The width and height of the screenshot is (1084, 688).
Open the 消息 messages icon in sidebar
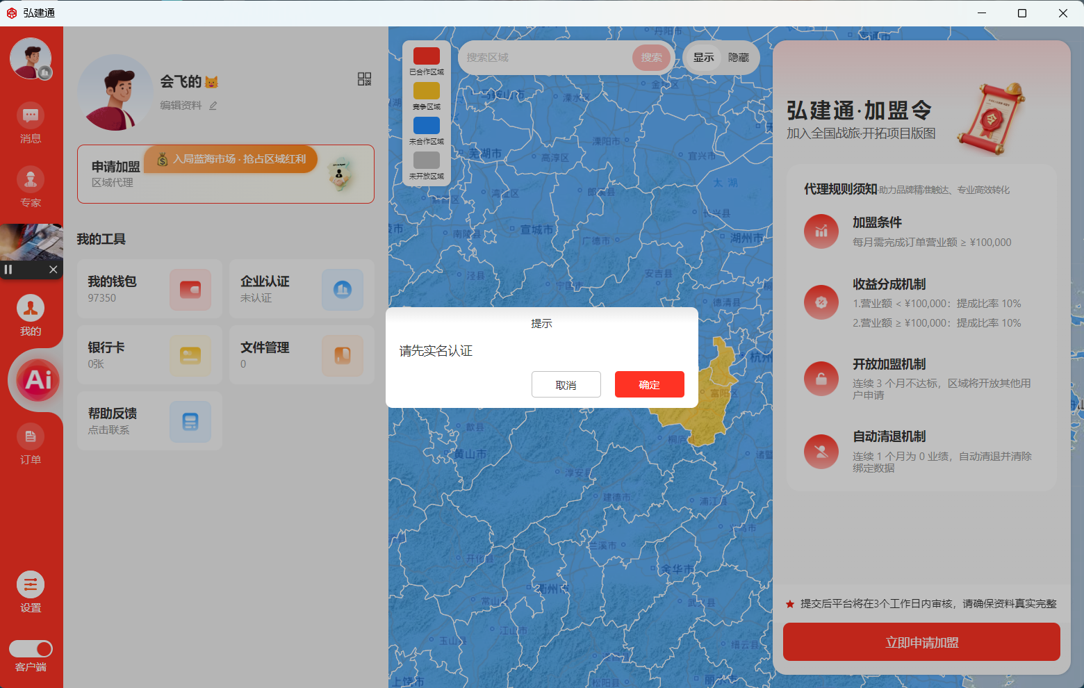pyautogui.click(x=31, y=116)
